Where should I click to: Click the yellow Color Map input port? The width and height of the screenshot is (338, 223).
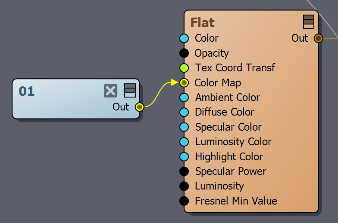[184, 82]
